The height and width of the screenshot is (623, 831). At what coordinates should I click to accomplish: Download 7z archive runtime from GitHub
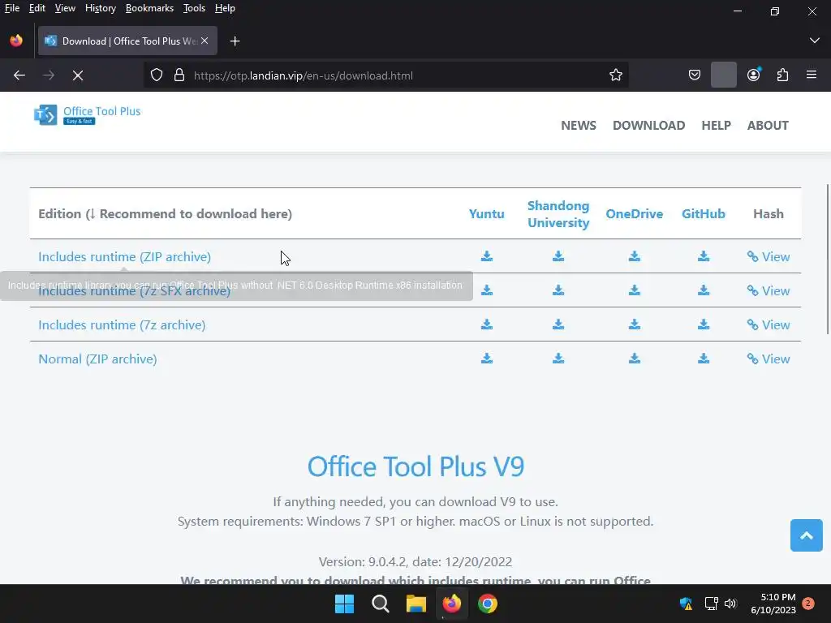click(704, 324)
